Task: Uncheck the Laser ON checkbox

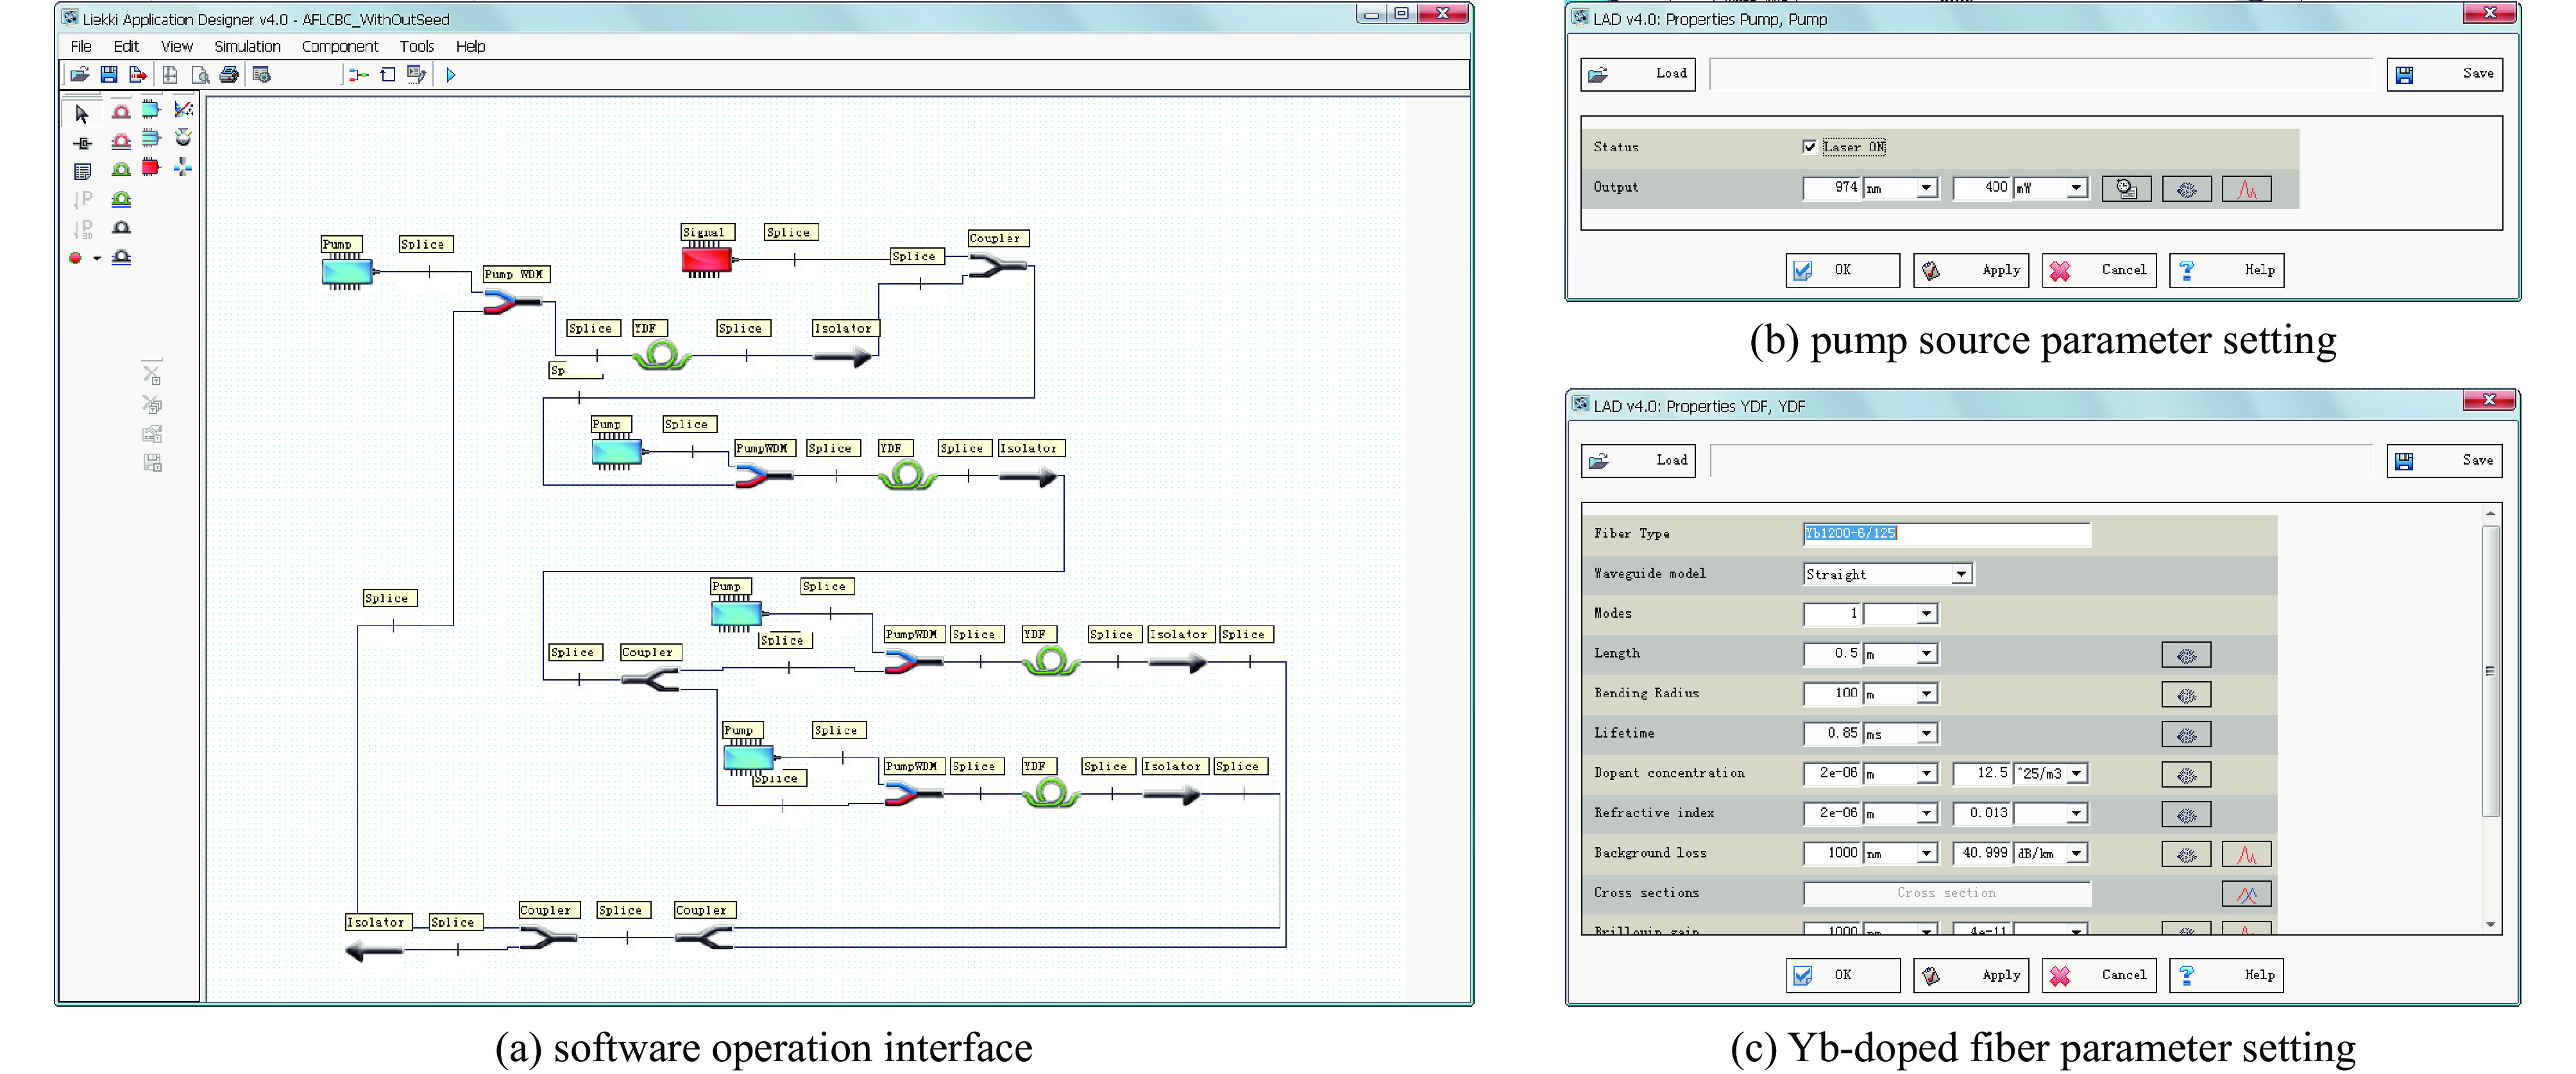Action: (1809, 147)
